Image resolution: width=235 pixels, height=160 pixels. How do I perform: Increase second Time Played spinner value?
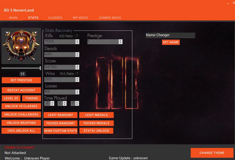coord(65,102)
